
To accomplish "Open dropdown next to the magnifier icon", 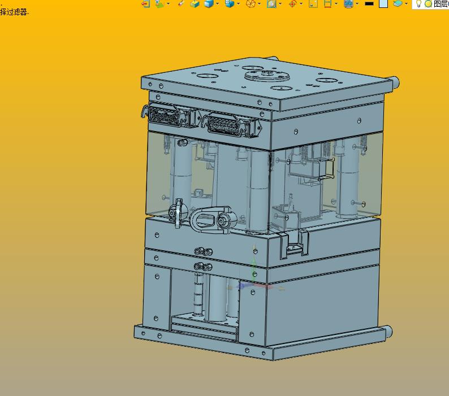I will (x=280, y=4).
